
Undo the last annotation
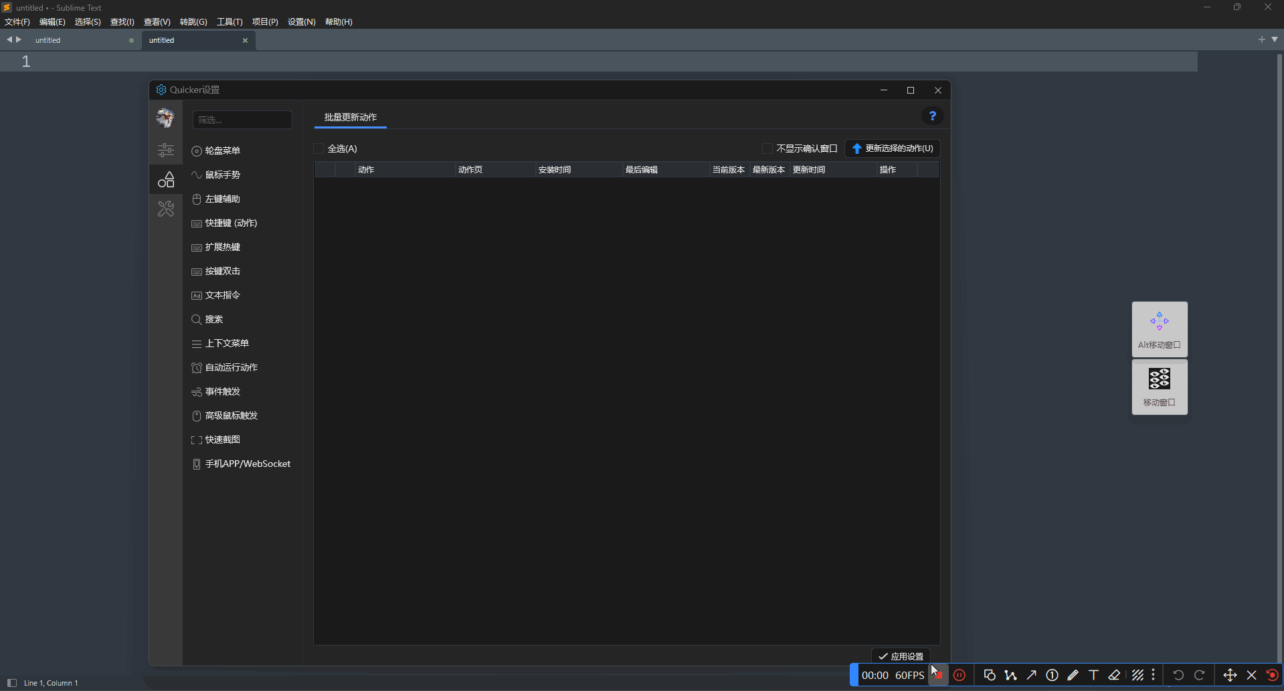[x=1178, y=675]
